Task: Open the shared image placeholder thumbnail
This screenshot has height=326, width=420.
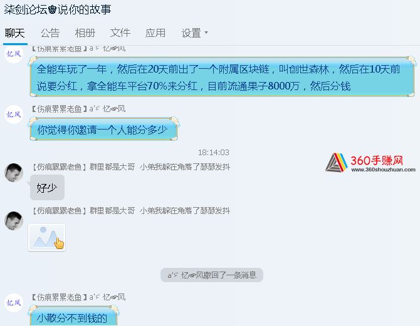Action: 47,238
